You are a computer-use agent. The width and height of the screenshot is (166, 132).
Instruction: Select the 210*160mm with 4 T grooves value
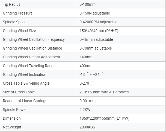pos(104,92)
